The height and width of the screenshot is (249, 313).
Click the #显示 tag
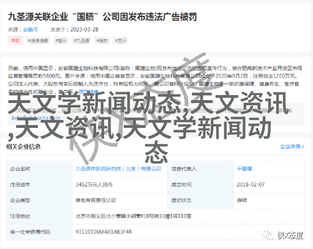click(121, 41)
